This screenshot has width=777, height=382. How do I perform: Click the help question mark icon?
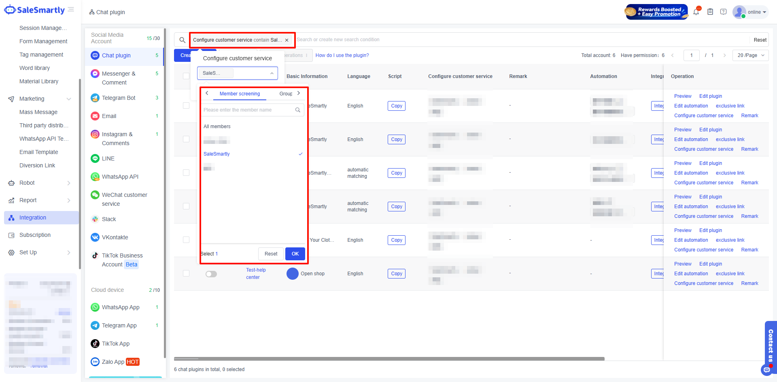click(x=724, y=12)
